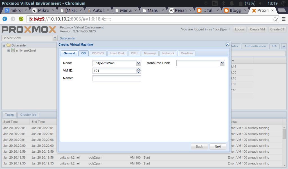Click the insecure https warning icon
This screenshot has width=288, height=169.
tap(30, 19)
